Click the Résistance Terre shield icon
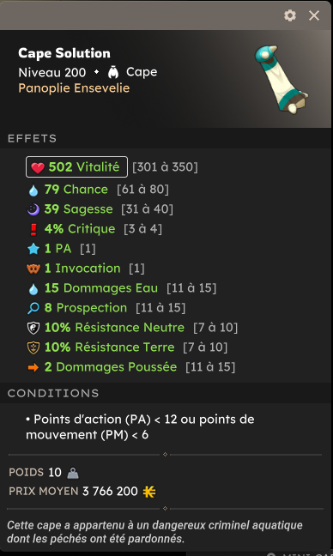Viewport: 333px width, 556px height. point(33,347)
